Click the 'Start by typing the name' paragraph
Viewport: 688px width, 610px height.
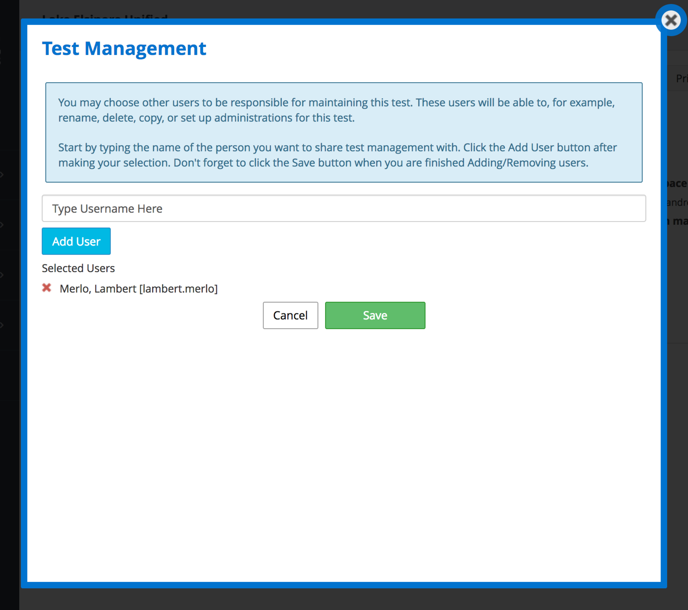337,155
